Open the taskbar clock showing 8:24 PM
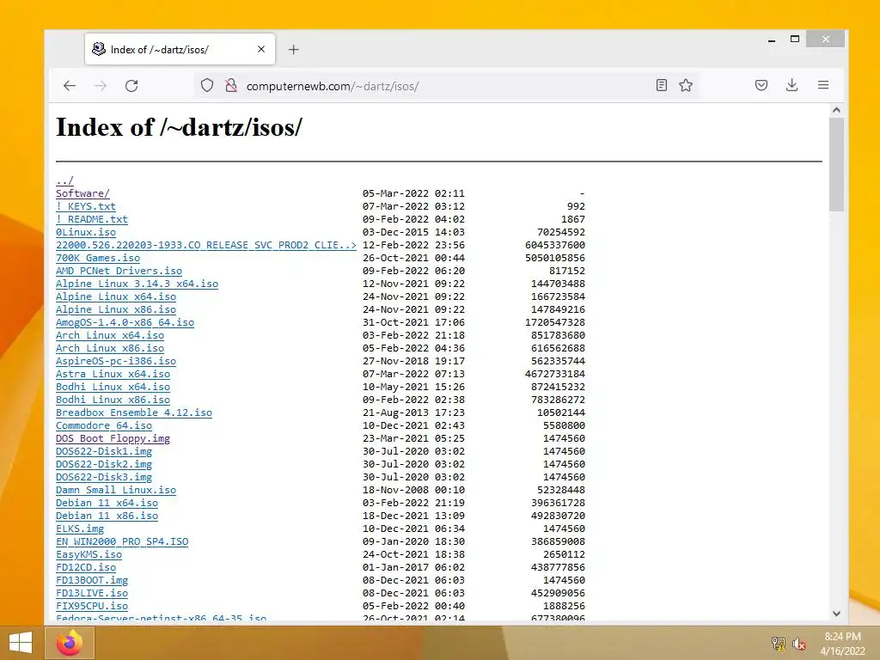The height and width of the screenshot is (660, 880). tap(842, 644)
